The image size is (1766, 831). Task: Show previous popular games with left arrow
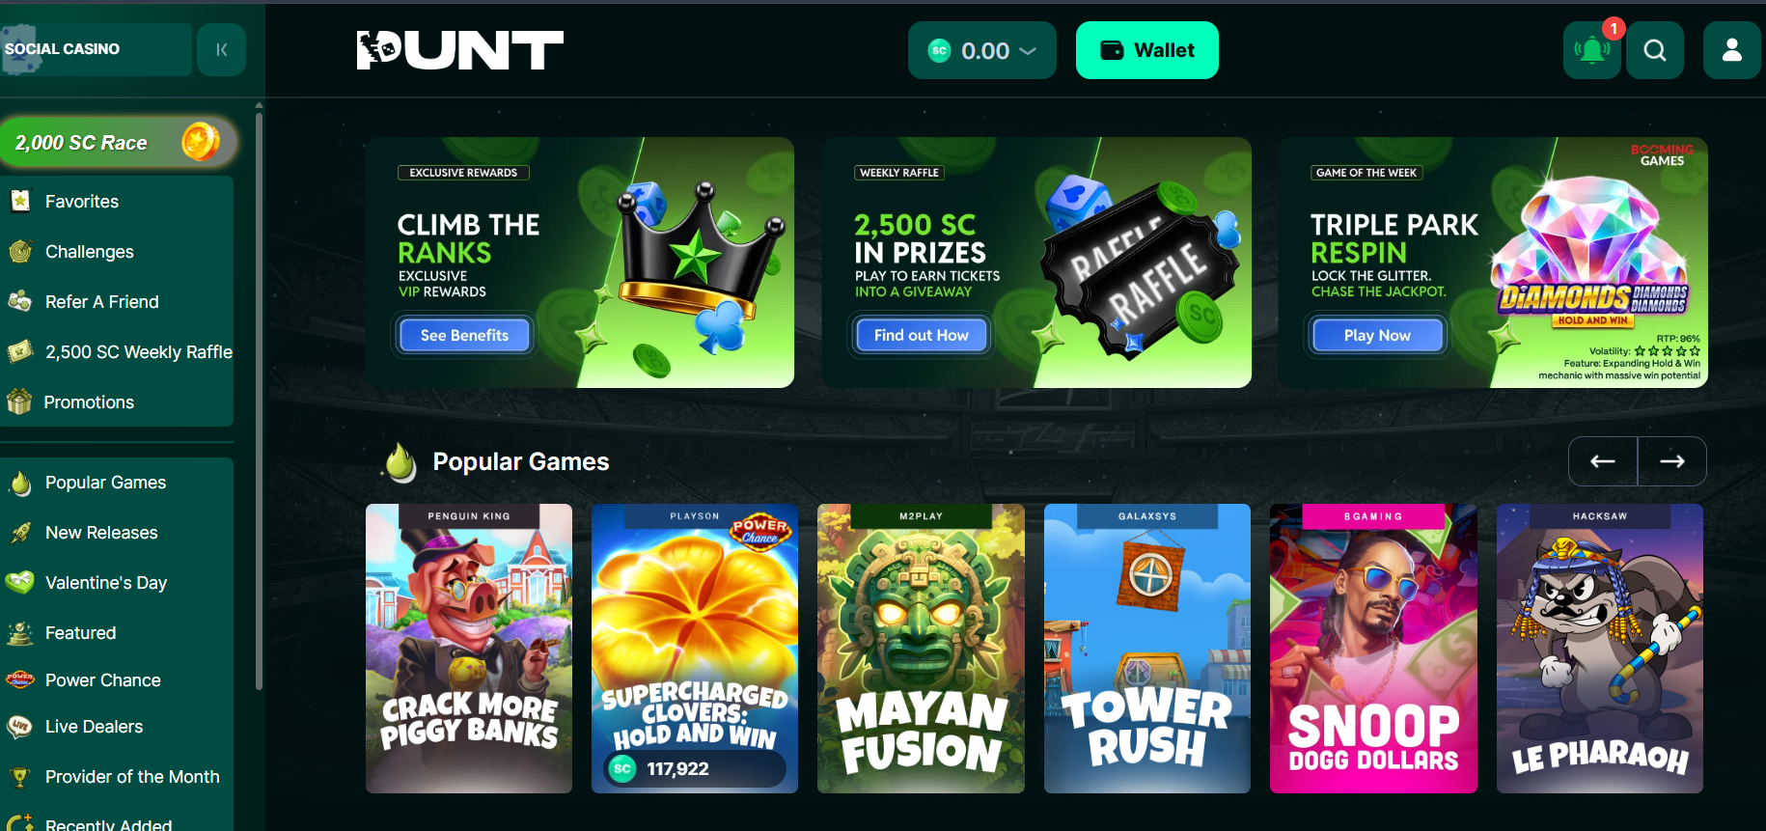[1603, 461]
